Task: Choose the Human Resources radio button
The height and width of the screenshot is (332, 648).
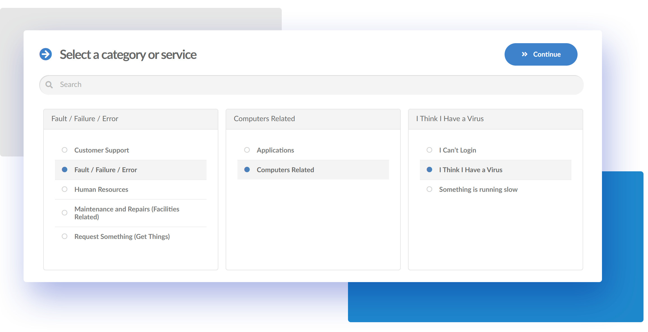Action: [65, 189]
